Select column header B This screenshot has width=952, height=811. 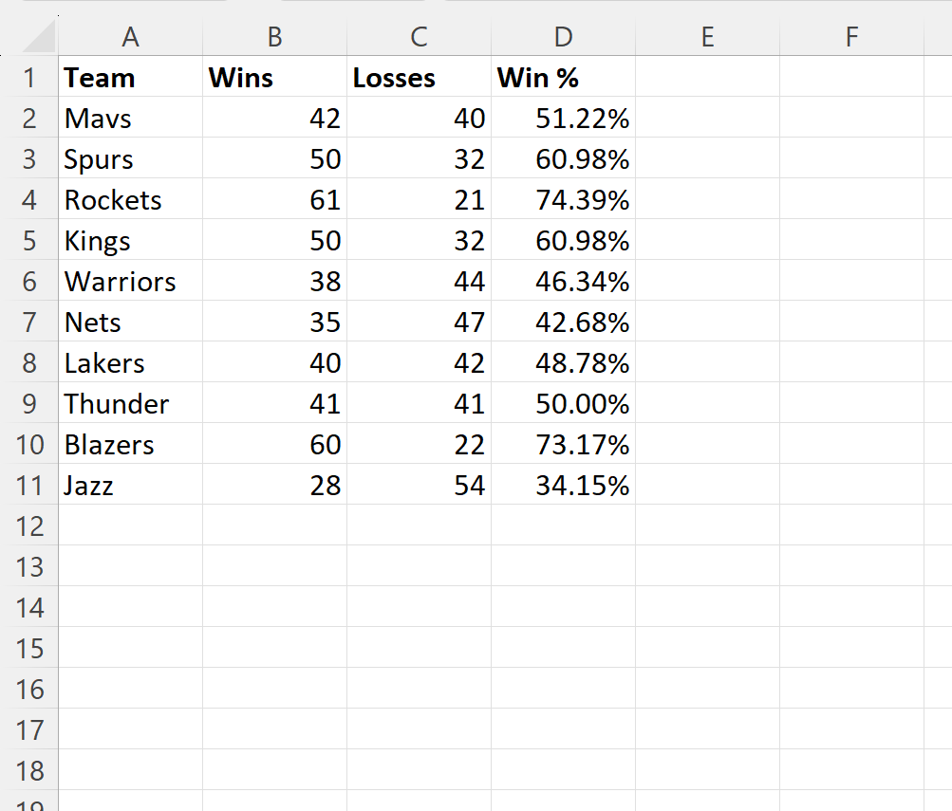pyautogui.click(x=273, y=36)
